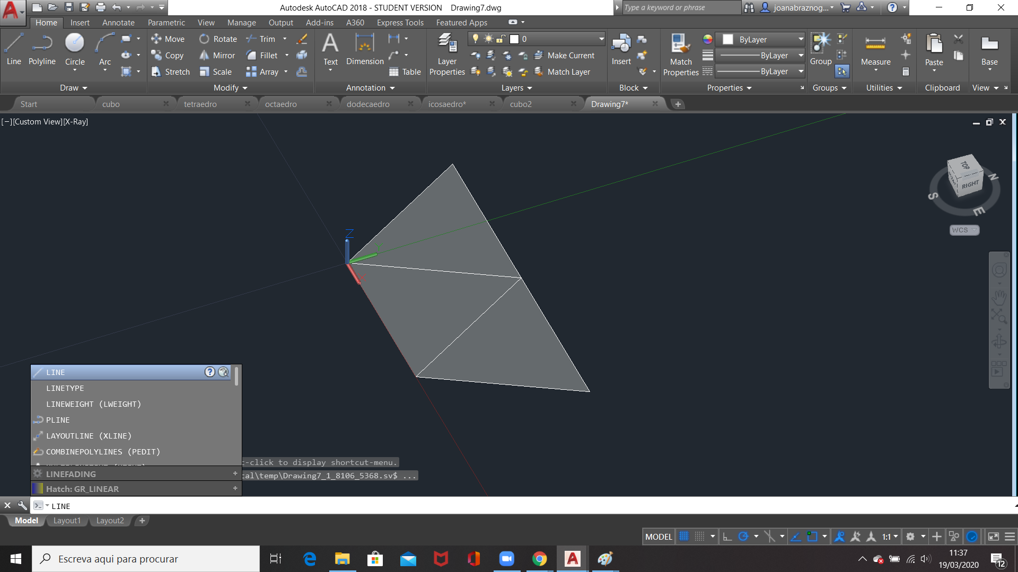
Task: Click the Array tool
Action: 262,72
